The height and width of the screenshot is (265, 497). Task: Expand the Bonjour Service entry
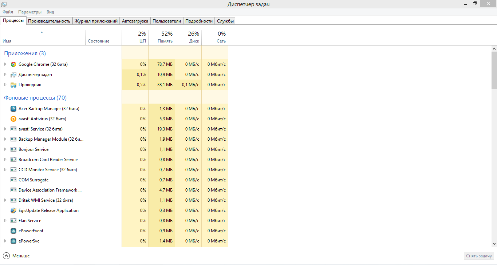coord(5,149)
